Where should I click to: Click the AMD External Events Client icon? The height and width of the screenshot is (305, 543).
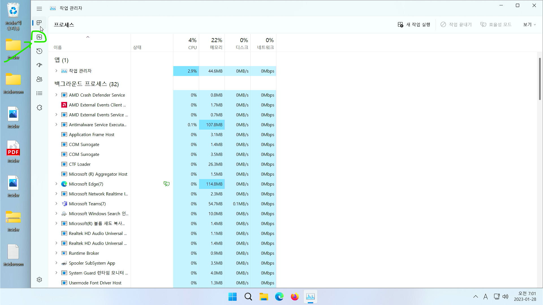pyautogui.click(x=64, y=105)
